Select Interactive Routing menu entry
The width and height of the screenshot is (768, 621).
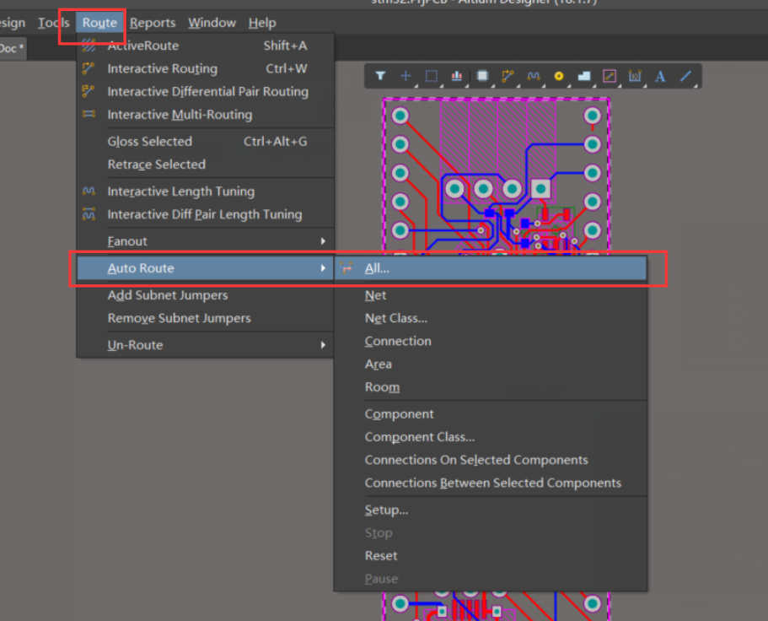[205, 68]
